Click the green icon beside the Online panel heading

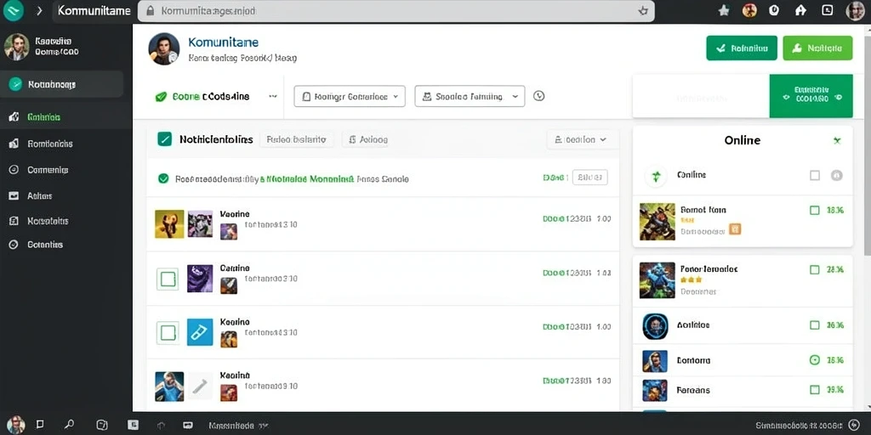coord(837,140)
